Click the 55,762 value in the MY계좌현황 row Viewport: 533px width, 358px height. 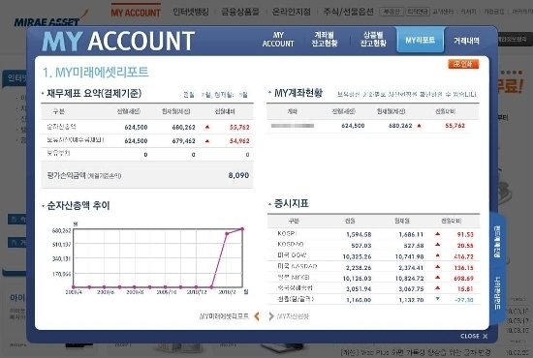(x=455, y=126)
